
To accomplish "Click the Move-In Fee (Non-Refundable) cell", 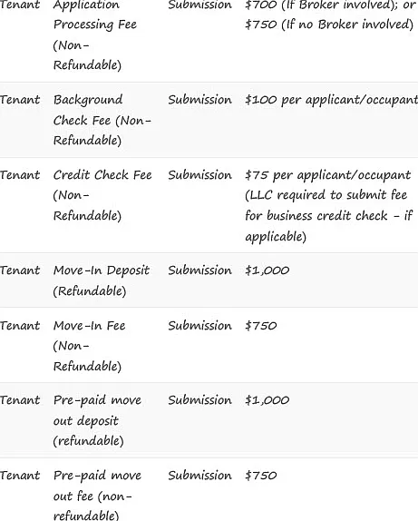I will point(89,346).
